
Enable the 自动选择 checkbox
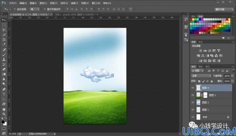click(15, 9)
